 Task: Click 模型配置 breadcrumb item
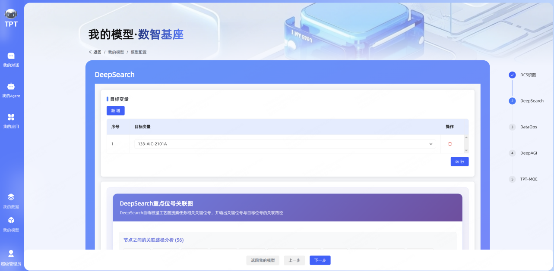click(x=139, y=52)
